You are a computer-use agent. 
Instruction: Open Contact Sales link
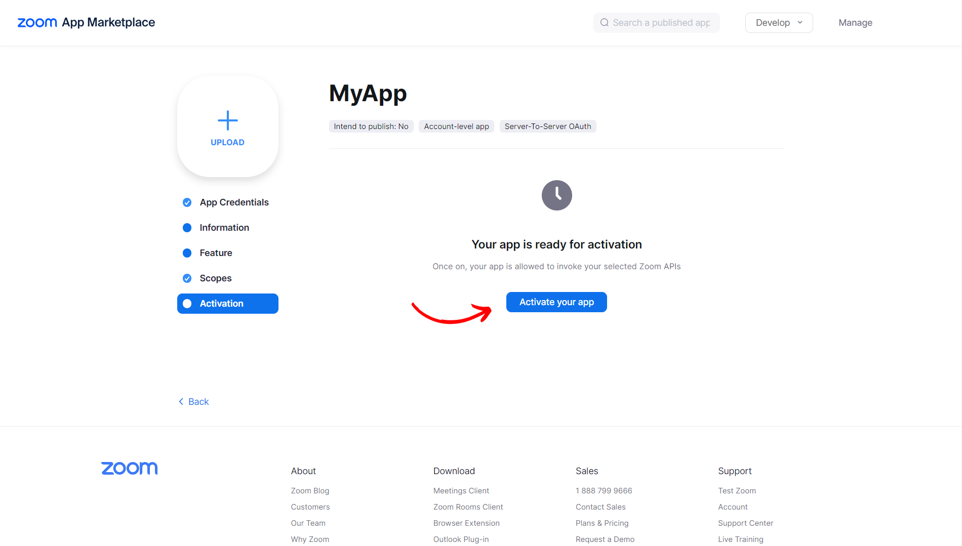600,507
